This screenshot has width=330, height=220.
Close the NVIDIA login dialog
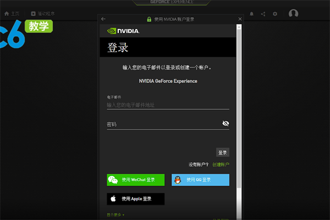pos(240,19)
